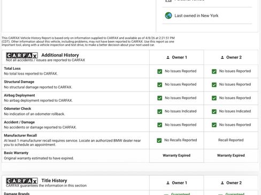The image size is (261, 195).
Task: Click 'Not all accidents / issues are reported' subtitle
Action: point(45,60)
